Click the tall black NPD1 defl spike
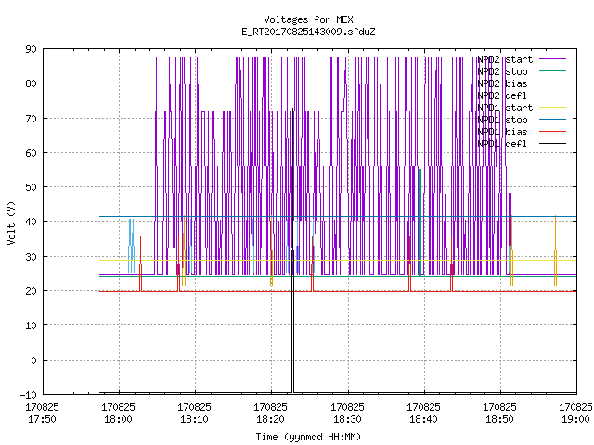This screenshot has width=594, height=445. (x=293, y=249)
